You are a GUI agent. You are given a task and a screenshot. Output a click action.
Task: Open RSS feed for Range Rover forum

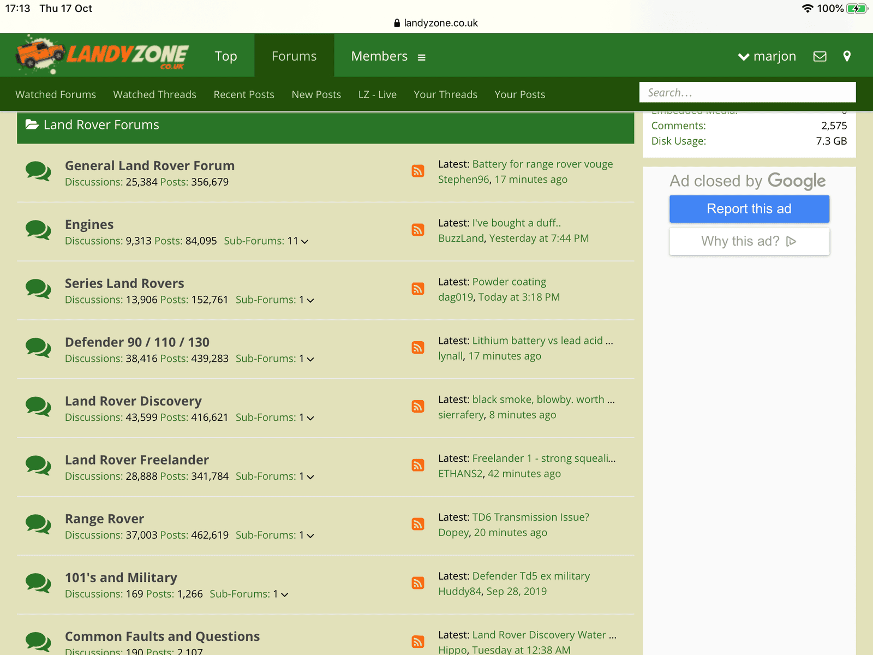click(418, 524)
